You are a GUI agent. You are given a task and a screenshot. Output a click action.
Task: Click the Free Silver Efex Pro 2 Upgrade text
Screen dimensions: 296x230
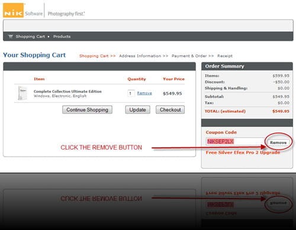click(x=243, y=153)
